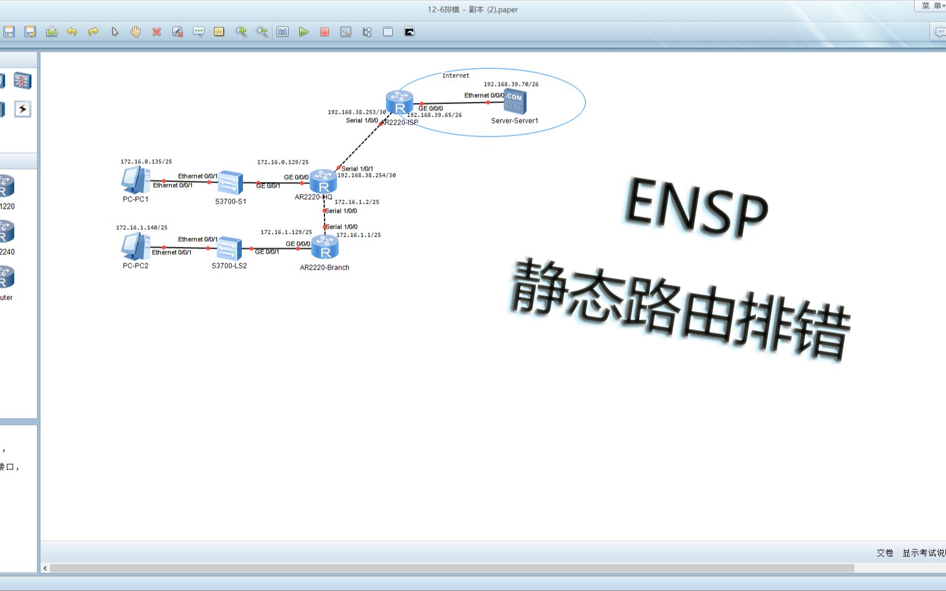
Task: Select the pointer selection tool
Action: pos(114,32)
